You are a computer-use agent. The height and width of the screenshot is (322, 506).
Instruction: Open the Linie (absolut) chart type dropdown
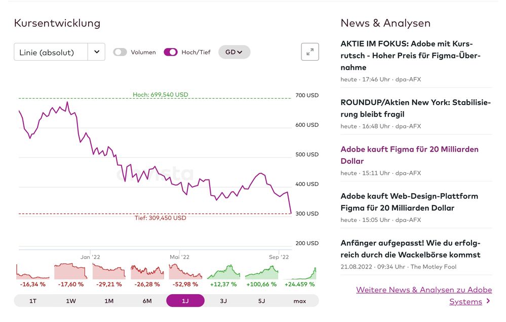coord(51,52)
